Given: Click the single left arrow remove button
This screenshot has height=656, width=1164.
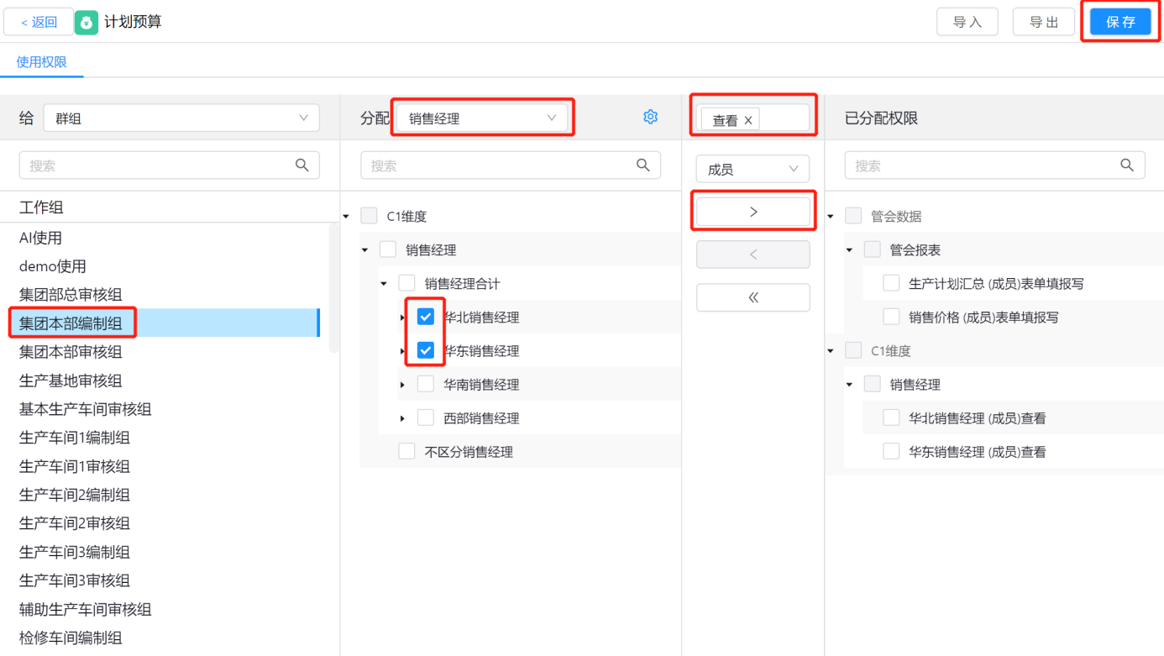Looking at the screenshot, I should click(x=752, y=255).
